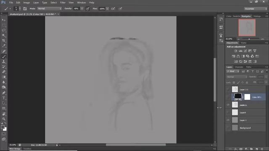Select the Rectangle shape tool

coord(4,108)
